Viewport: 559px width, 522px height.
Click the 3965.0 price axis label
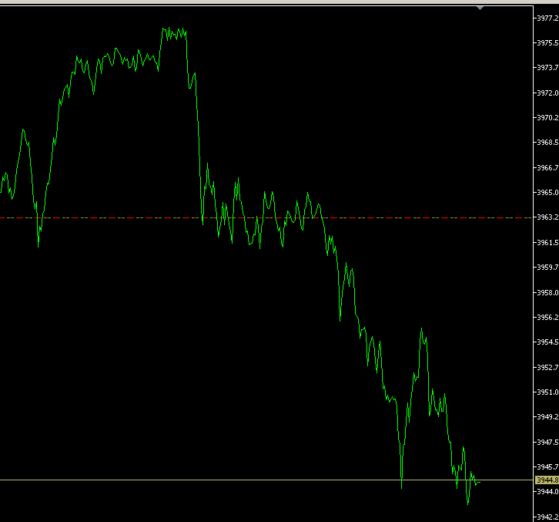(x=547, y=193)
